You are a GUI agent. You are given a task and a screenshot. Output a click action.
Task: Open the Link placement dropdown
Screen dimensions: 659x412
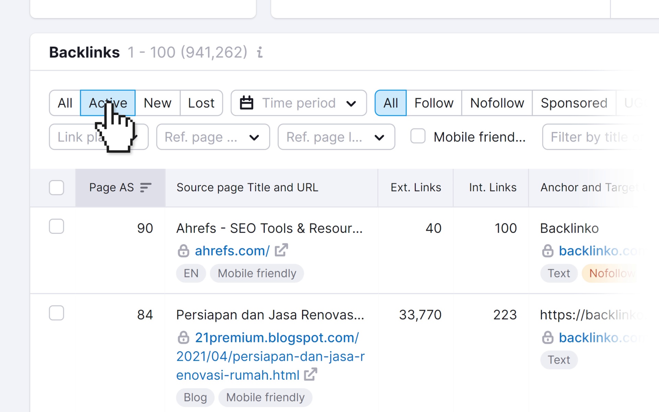pos(99,137)
